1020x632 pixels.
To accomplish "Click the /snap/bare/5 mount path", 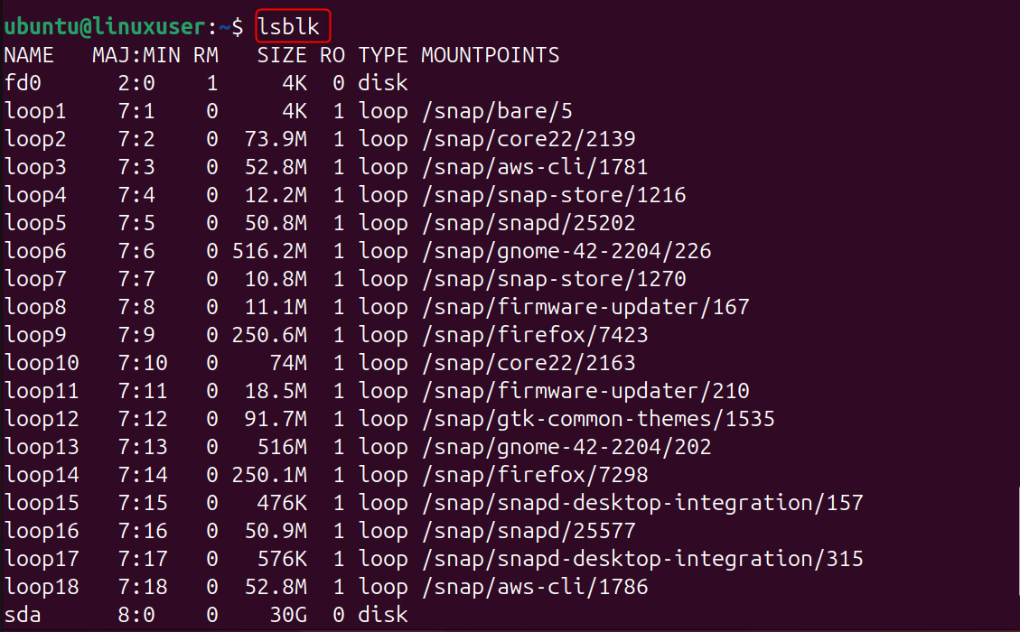I will [x=496, y=111].
